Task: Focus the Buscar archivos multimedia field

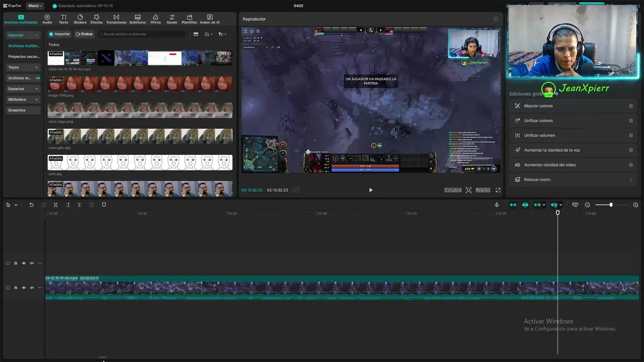Action: click(142, 34)
